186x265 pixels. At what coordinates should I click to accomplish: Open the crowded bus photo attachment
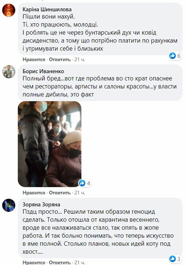tap(49, 144)
